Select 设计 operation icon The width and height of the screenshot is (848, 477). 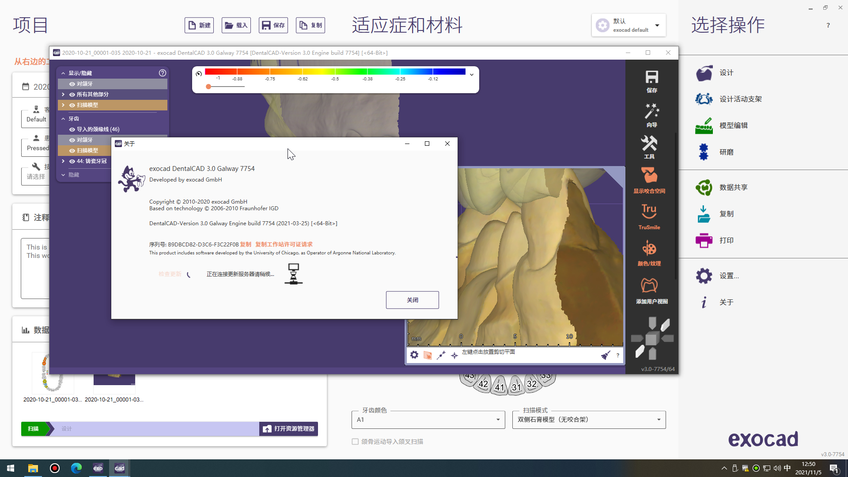[x=704, y=73]
